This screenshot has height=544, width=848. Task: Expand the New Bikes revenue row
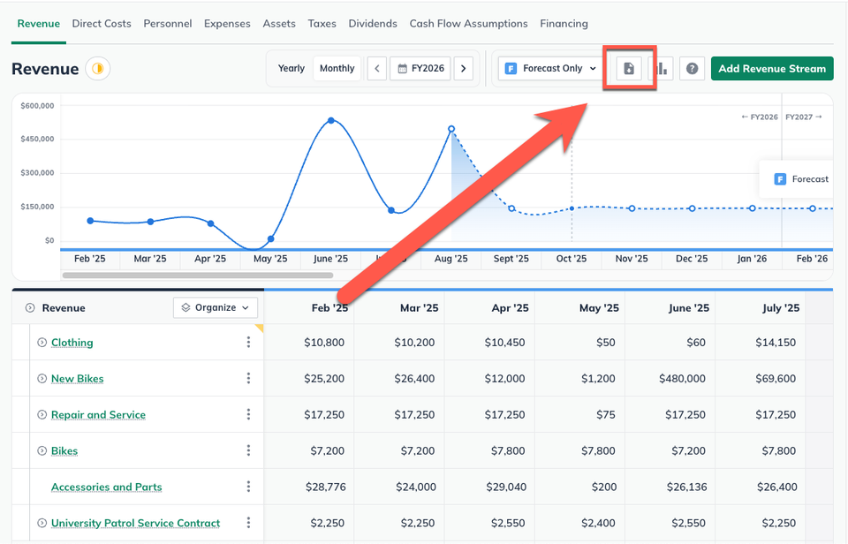pyautogui.click(x=42, y=379)
